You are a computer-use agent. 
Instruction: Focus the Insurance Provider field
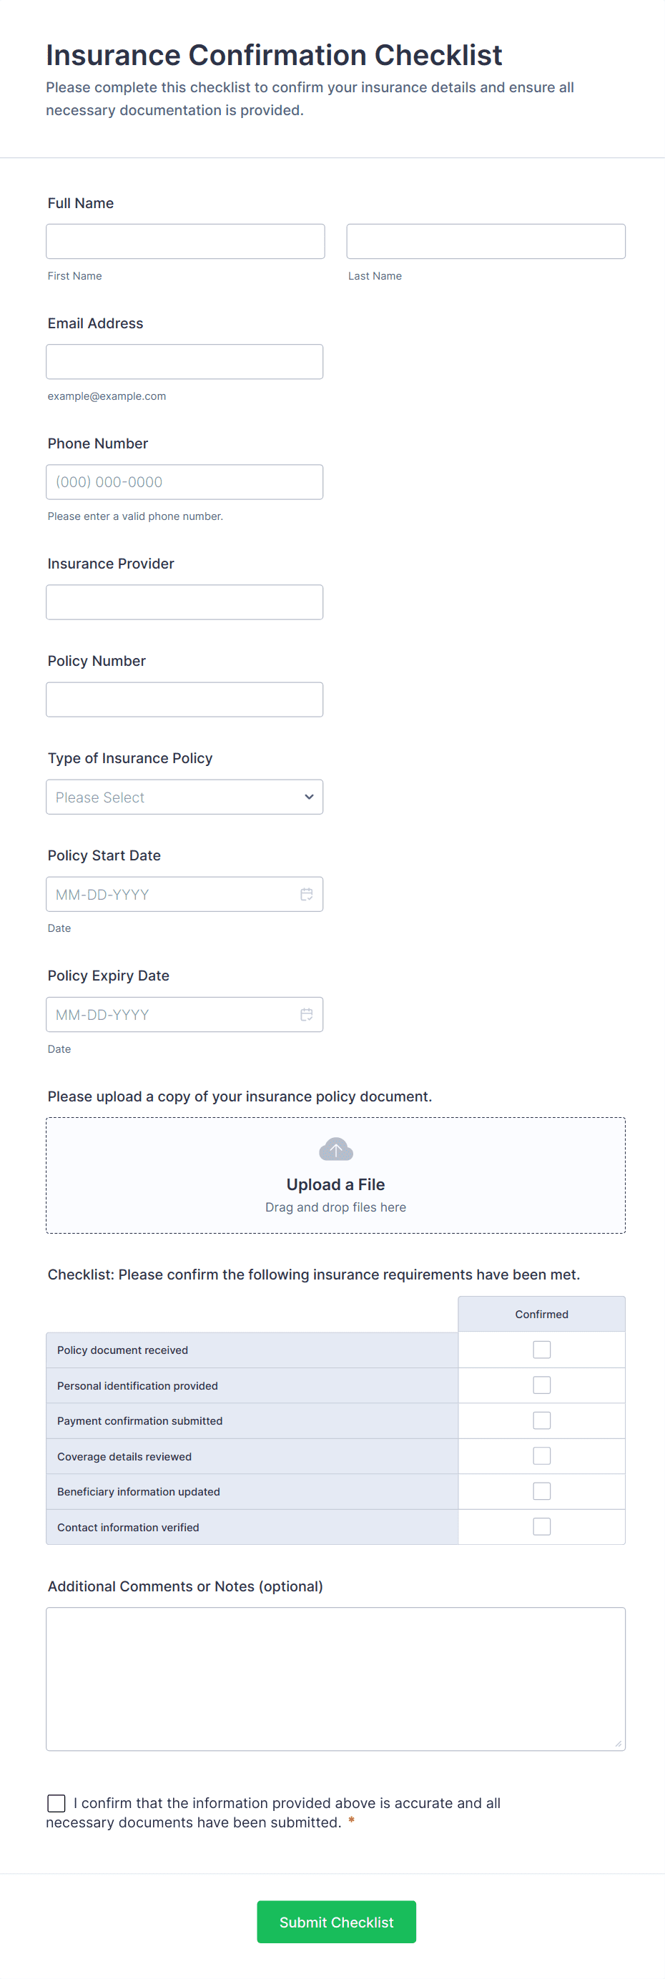point(184,602)
